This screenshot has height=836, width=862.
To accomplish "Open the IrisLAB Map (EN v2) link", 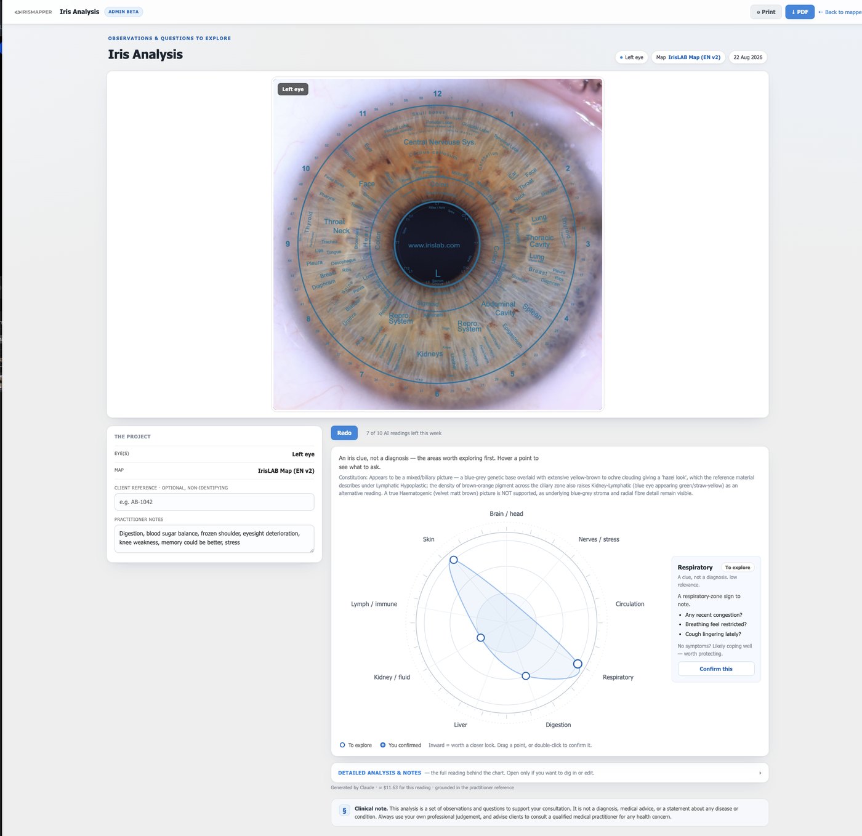I will (694, 57).
